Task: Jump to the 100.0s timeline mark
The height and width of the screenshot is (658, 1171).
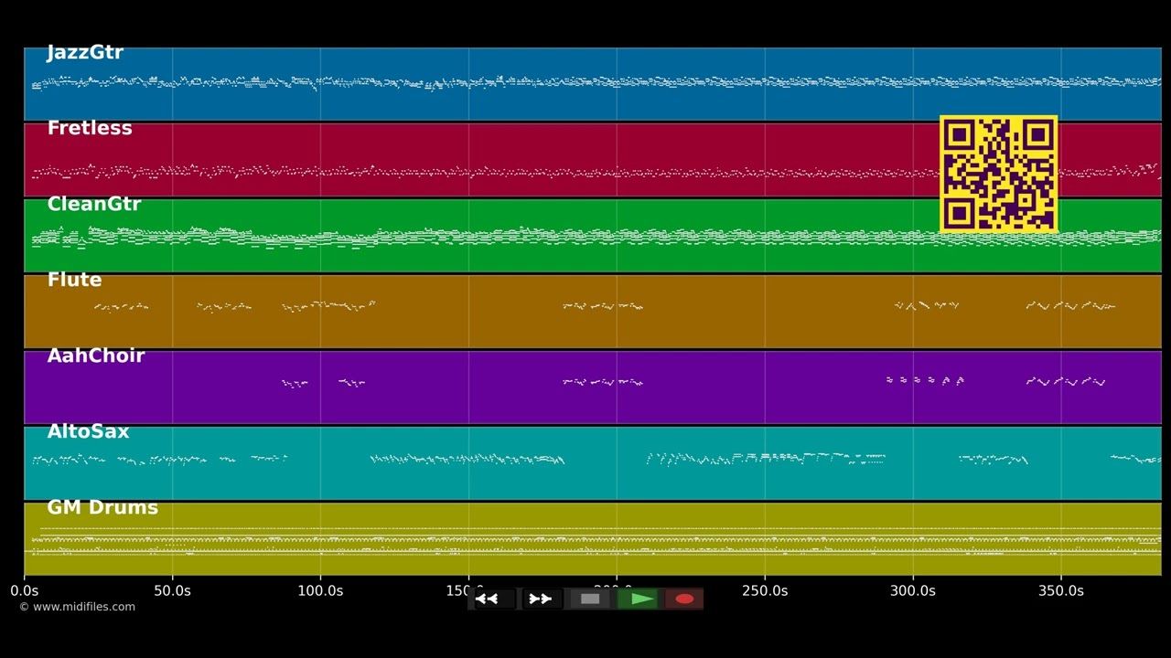Action: pyautogui.click(x=320, y=591)
